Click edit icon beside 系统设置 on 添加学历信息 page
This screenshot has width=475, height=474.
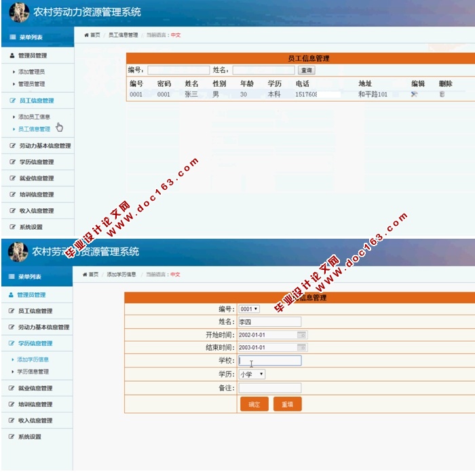12,437
